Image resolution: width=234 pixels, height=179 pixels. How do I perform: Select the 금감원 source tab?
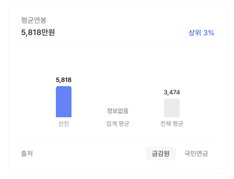161,153
